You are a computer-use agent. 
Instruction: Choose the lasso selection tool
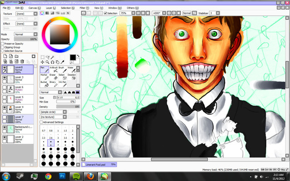coord(48,57)
